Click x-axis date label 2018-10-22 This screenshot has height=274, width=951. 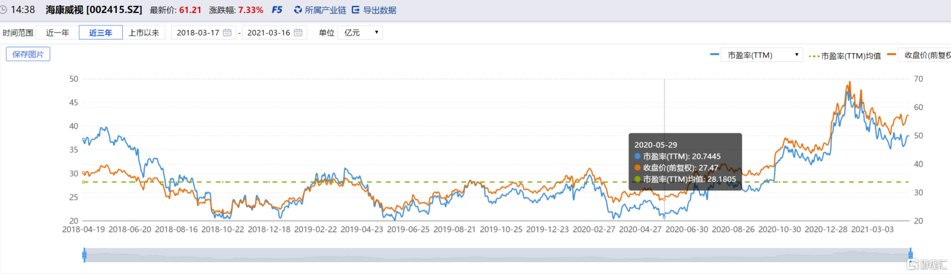click(223, 229)
